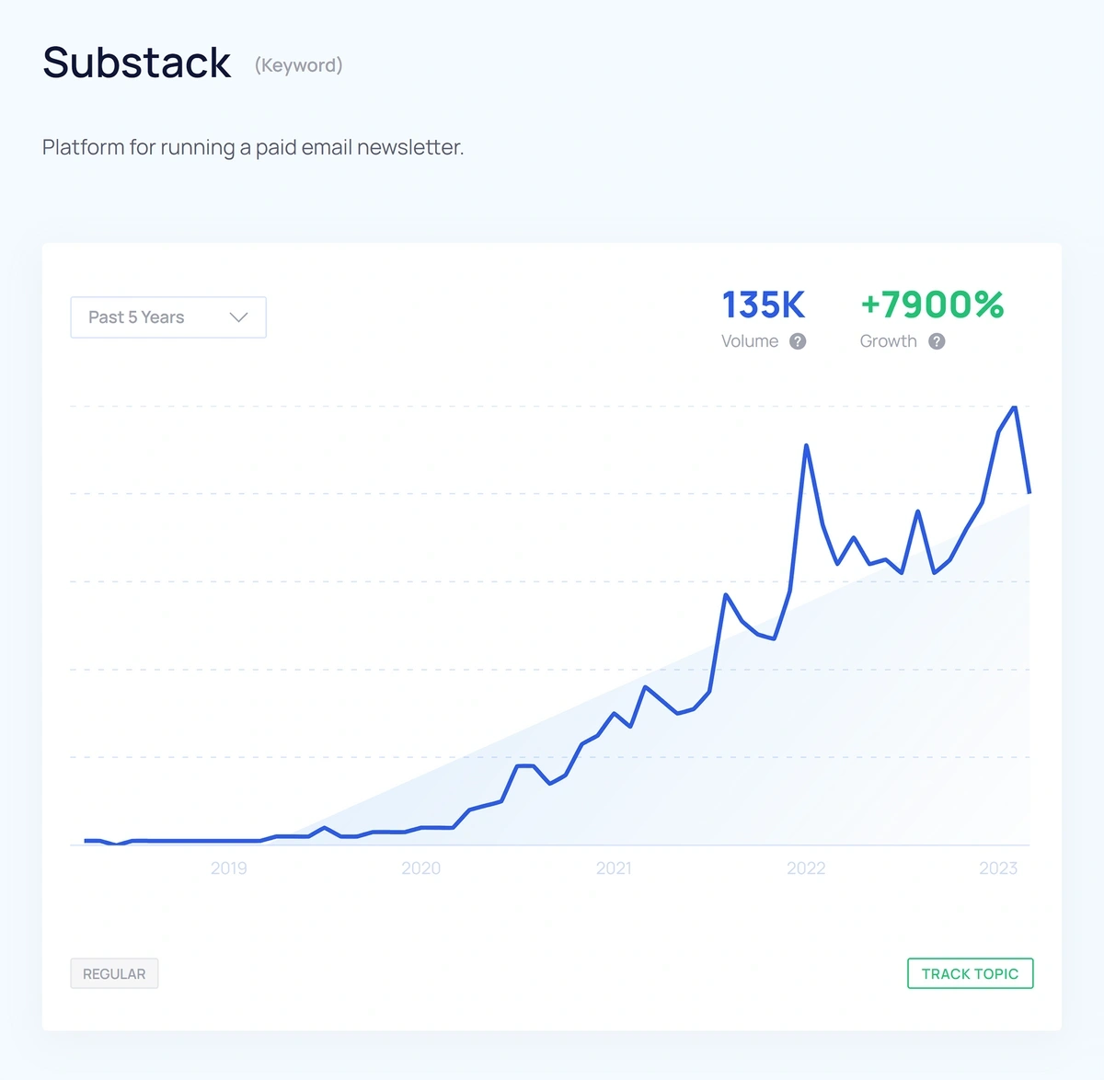Viewport: 1104px width, 1080px height.
Task: Select the 2019 label on the chart axis
Action: tap(228, 868)
